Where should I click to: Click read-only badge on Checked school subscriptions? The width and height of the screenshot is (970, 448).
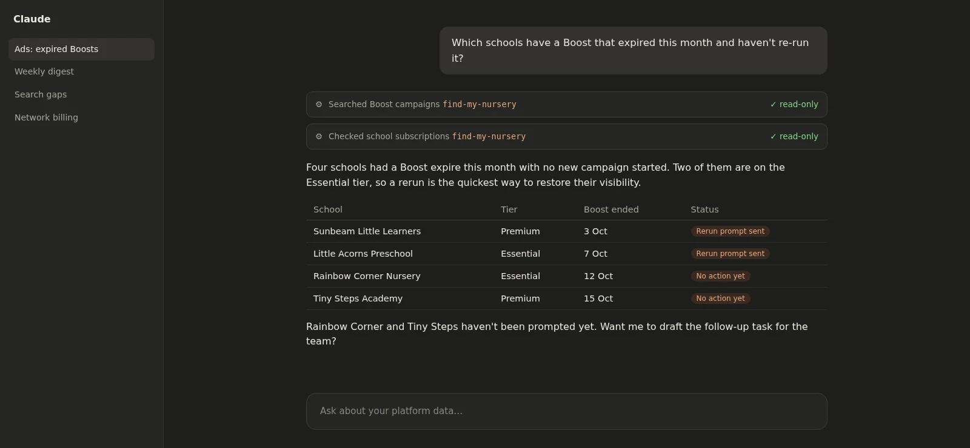(x=794, y=136)
